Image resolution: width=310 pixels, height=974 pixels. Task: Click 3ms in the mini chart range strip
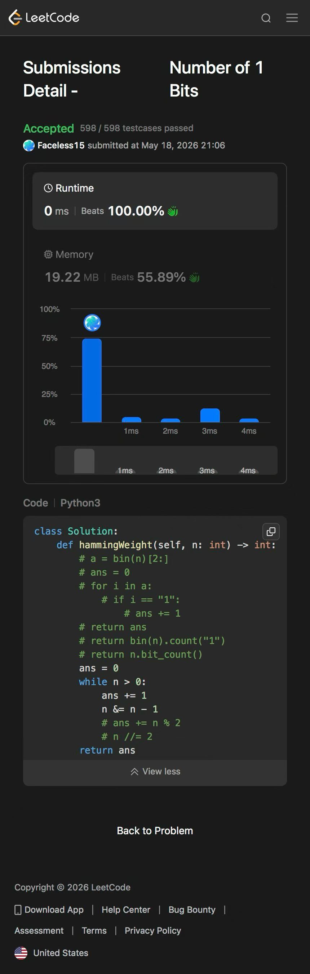[x=207, y=470]
